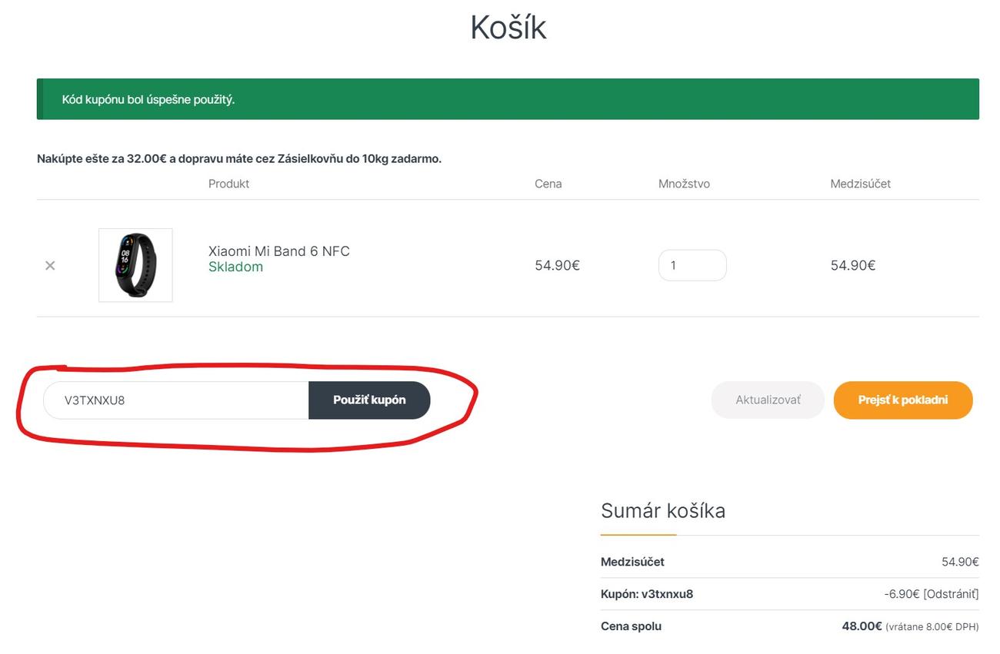
Task: Click the green Skladom stock label
Action: 235,267
